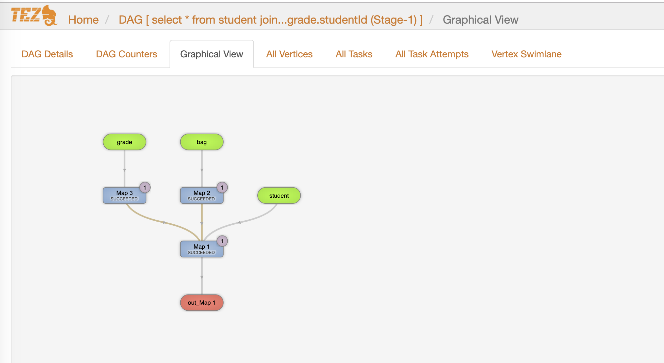Switch to the All Vertices tab

coord(289,54)
